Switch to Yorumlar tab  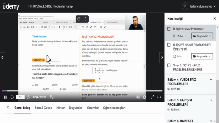click(x=93, y=108)
